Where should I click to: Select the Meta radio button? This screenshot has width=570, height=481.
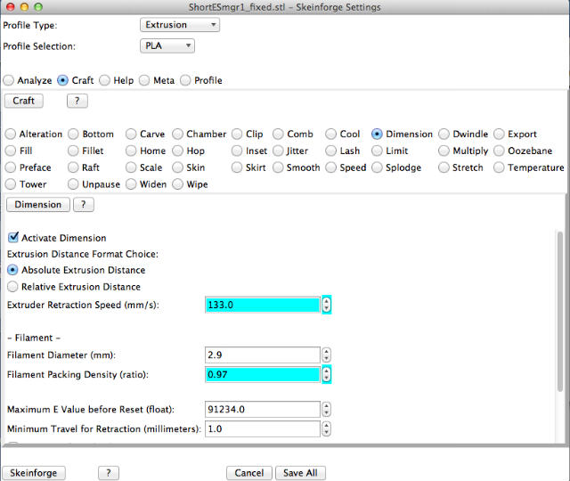pyautogui.click(x=144, y=80)
